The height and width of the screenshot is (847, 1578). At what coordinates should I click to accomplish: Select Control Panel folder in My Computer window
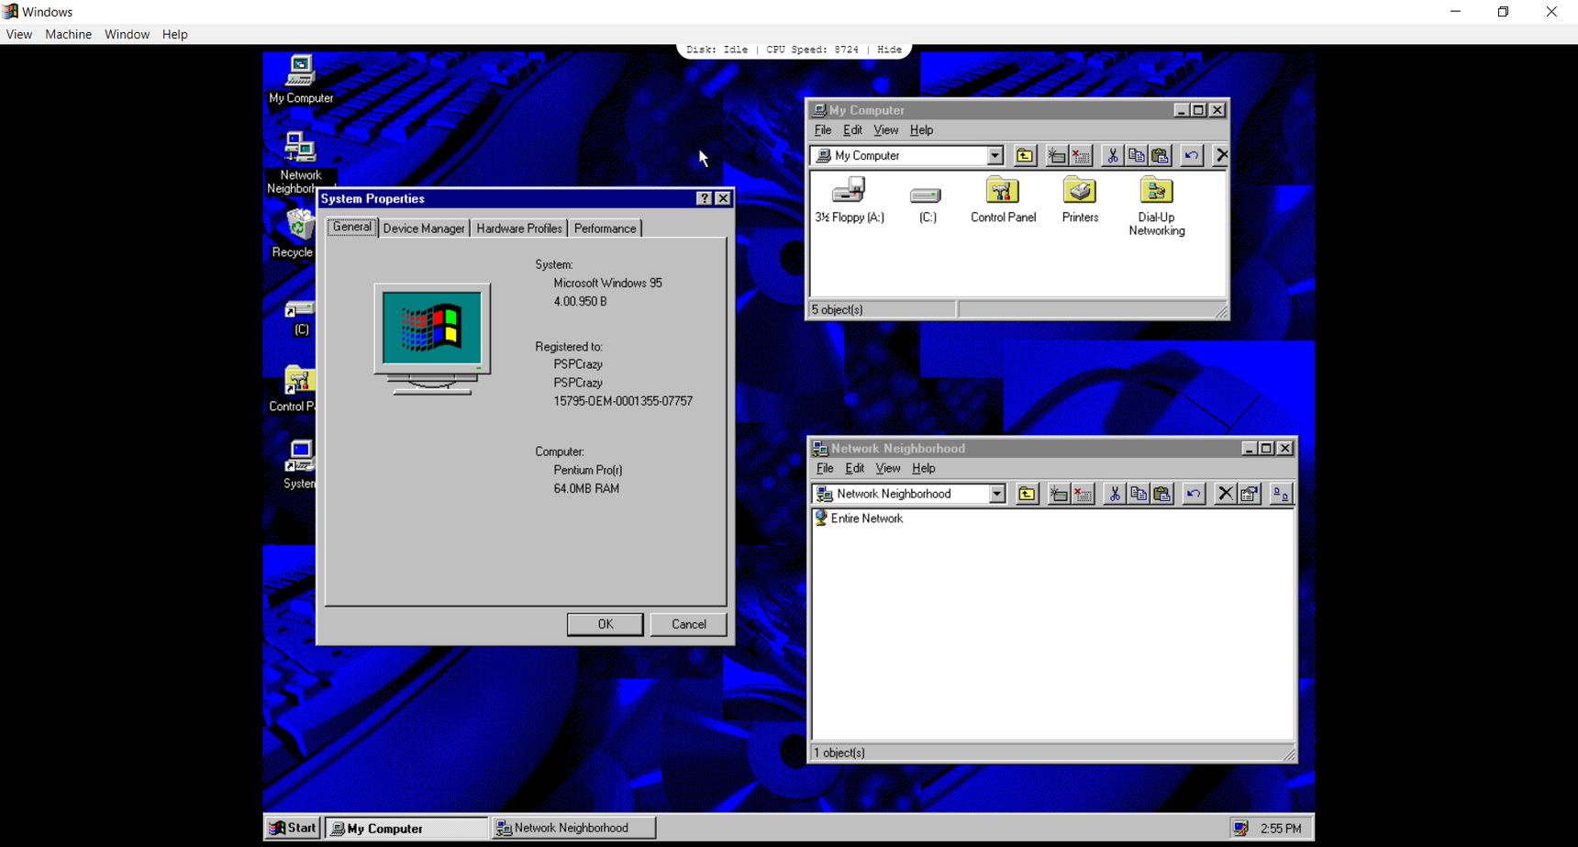(1003, 200)
